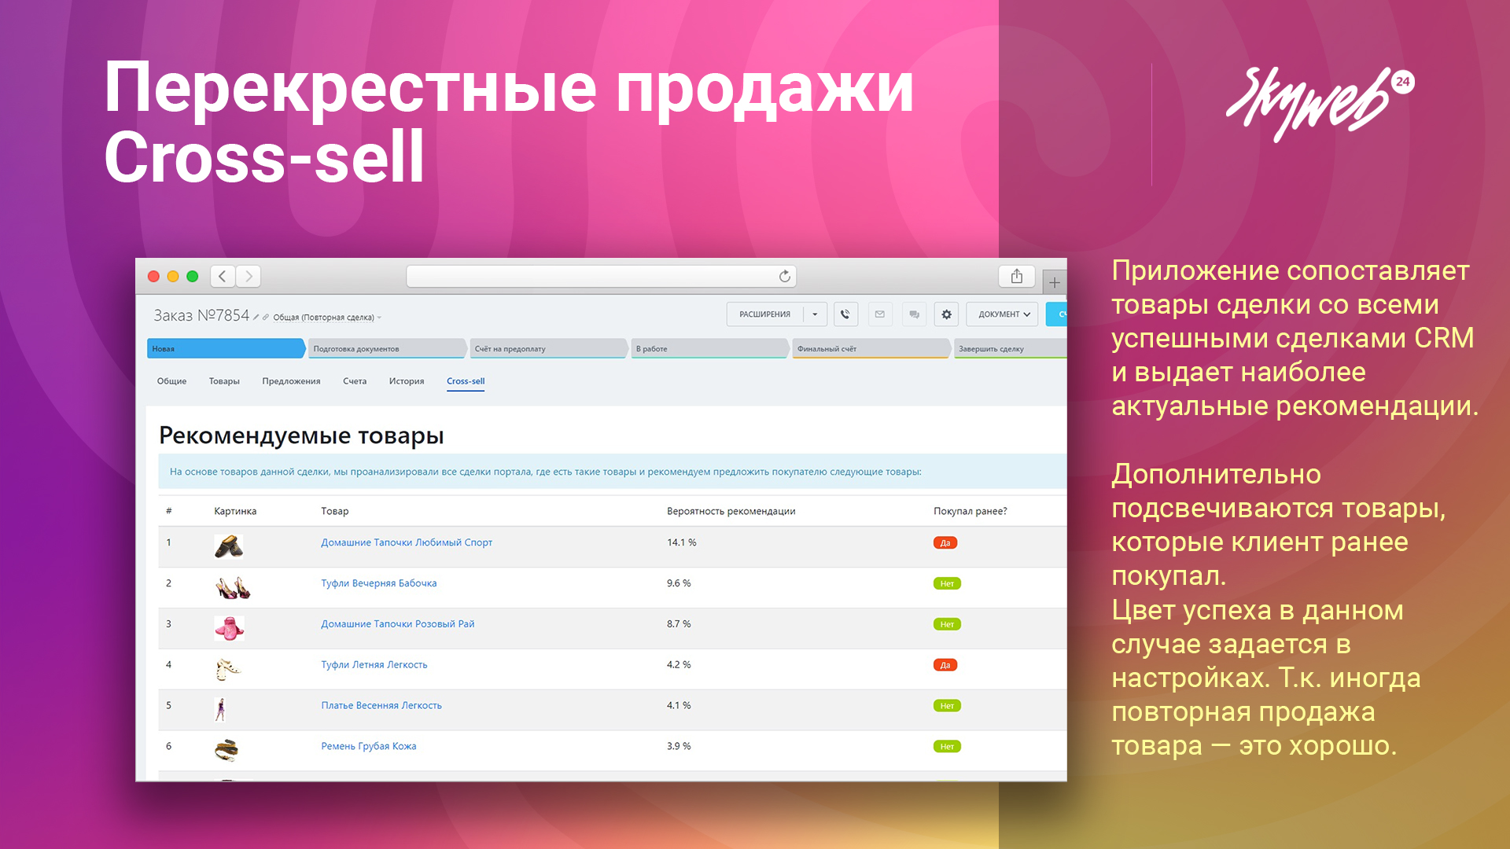Click the email envelope icon
Screen dimensions: 1510x849
[x=879, y=314]
